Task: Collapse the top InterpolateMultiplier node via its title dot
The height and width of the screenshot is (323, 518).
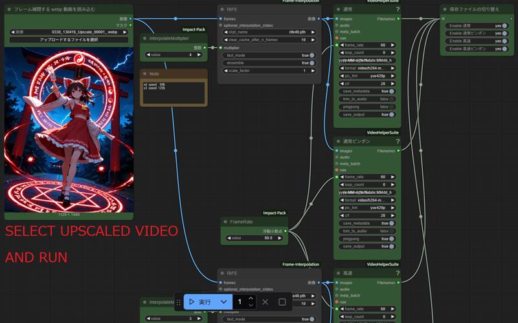Action: 144,39
